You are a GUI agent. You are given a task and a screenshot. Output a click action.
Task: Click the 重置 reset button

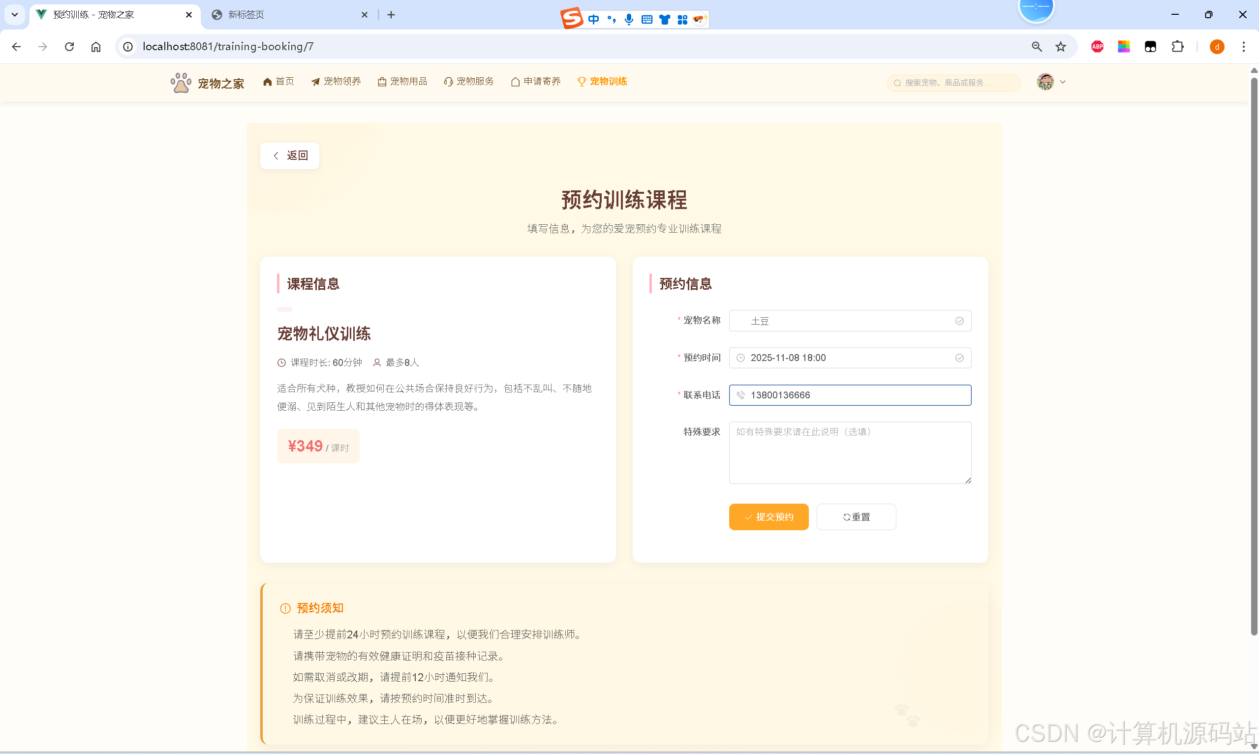(856, 517)
